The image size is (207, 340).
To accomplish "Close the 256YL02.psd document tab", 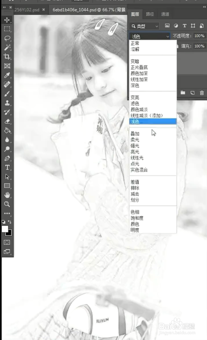I will 43,9.
